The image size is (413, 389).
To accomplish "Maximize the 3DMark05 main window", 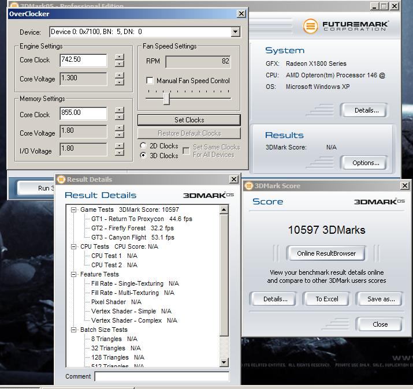I will (x=384, y=6).
